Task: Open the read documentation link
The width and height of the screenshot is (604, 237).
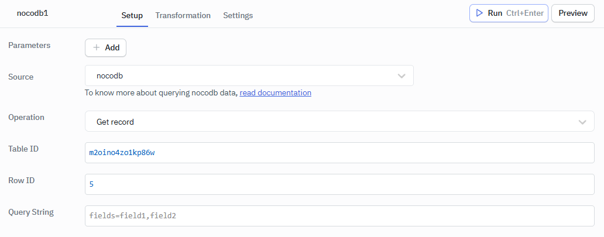Action: [275, 92]
